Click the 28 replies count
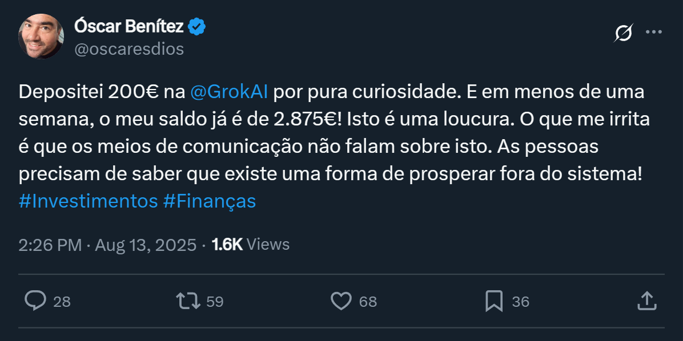Viewport: 683px width, 341px height. [62, 302]
